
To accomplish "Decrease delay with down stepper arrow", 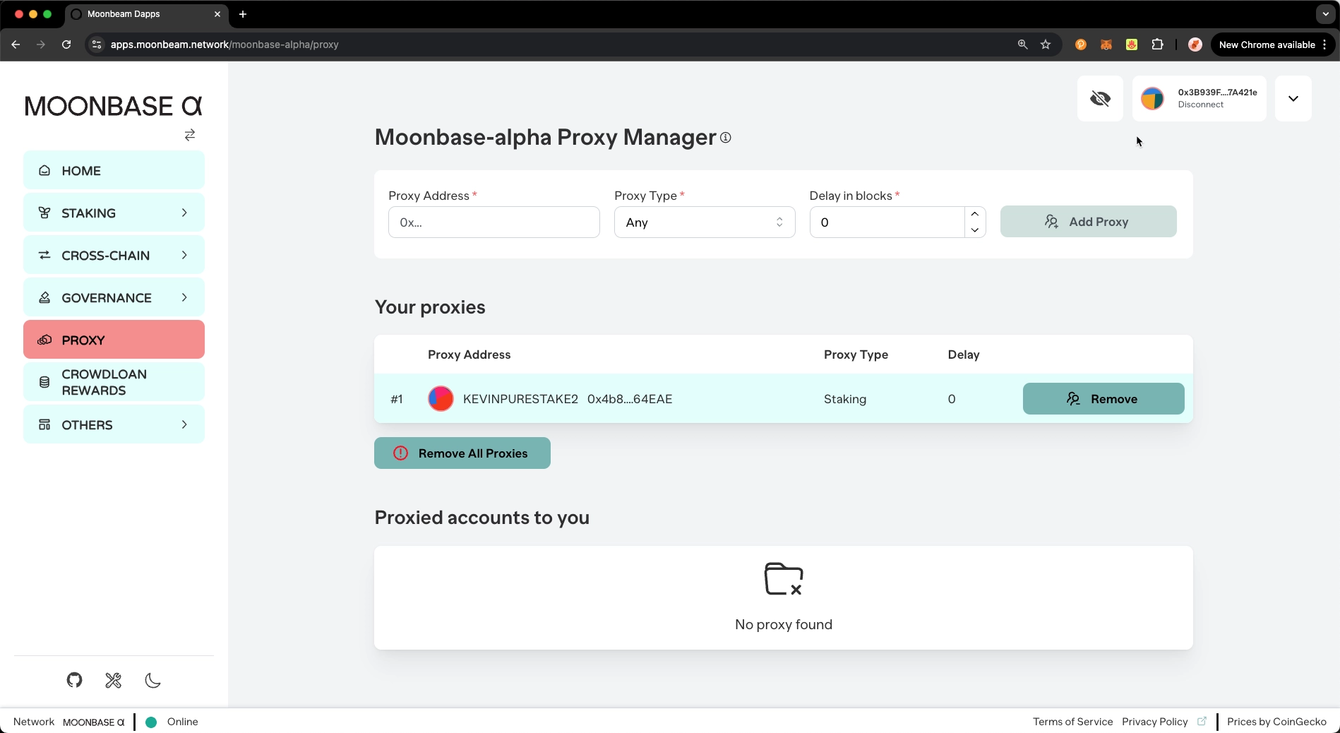I will coord(975,230).
